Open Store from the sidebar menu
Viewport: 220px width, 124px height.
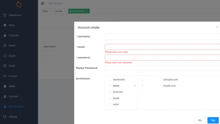pyautogui.click(x=12, y=25)
